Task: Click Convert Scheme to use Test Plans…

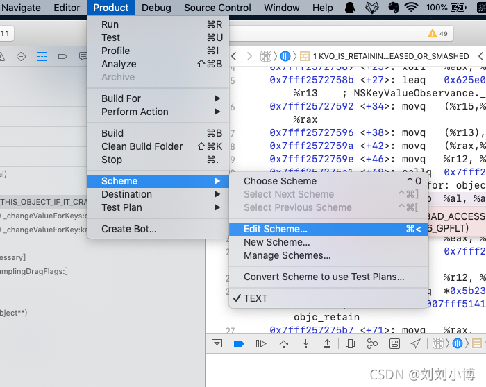Action: [x=328, y=277]
